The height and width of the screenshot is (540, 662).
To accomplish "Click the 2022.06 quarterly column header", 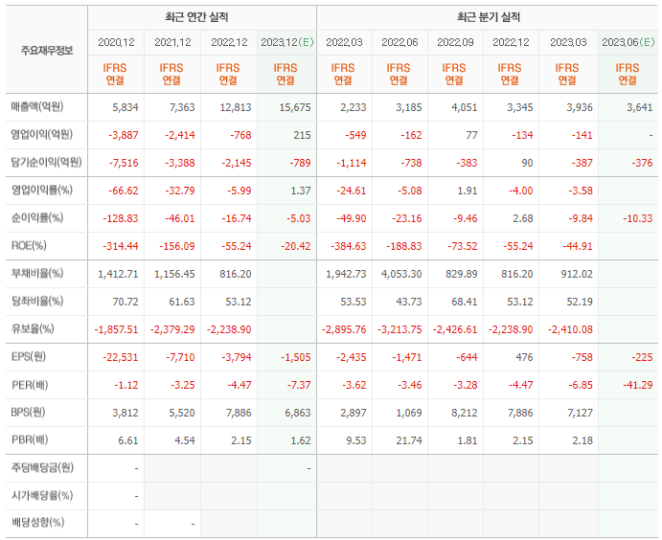I will [x=399, y=42].
